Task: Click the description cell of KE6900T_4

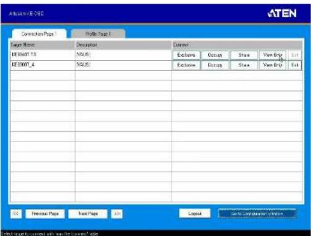Action: tap(123, 65)
